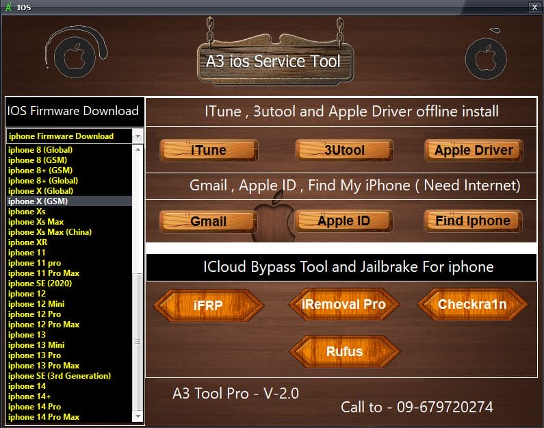Viewport: 544px width, 428px height.
Task: Select iphone 13 Pro Max firmware
Action: [x=69, y=366]
